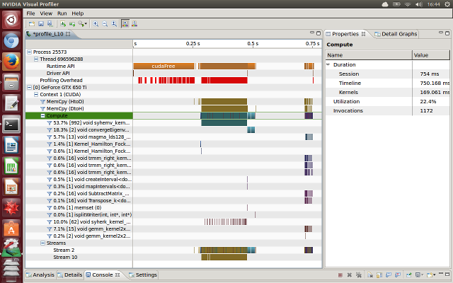Click filter icon on syherk_kernel row
The width and height of the screenshot is (453, 283).
pos(50,221)
